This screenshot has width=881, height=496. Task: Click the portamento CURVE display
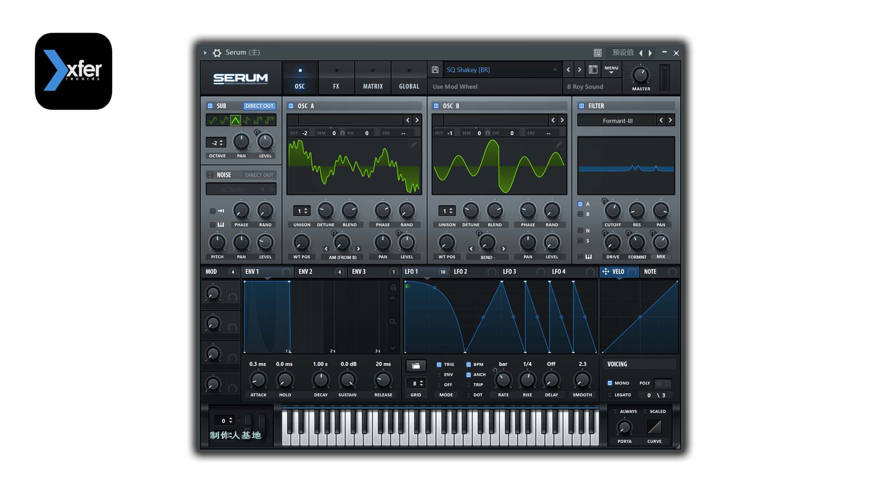654,427
